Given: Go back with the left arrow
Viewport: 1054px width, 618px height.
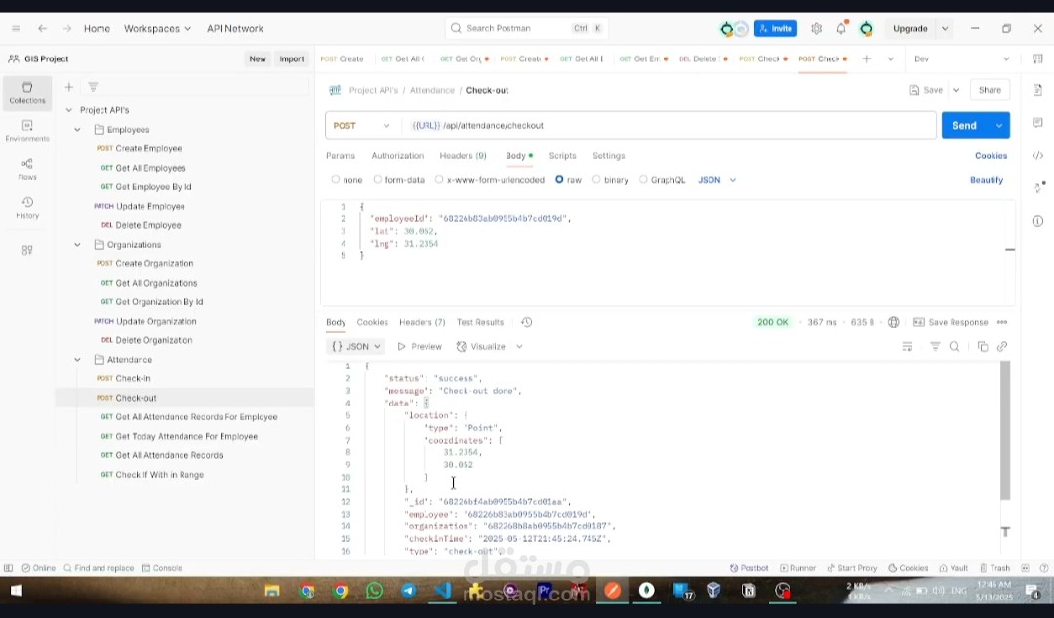Looking at the screenshot, I should (42, 29).
